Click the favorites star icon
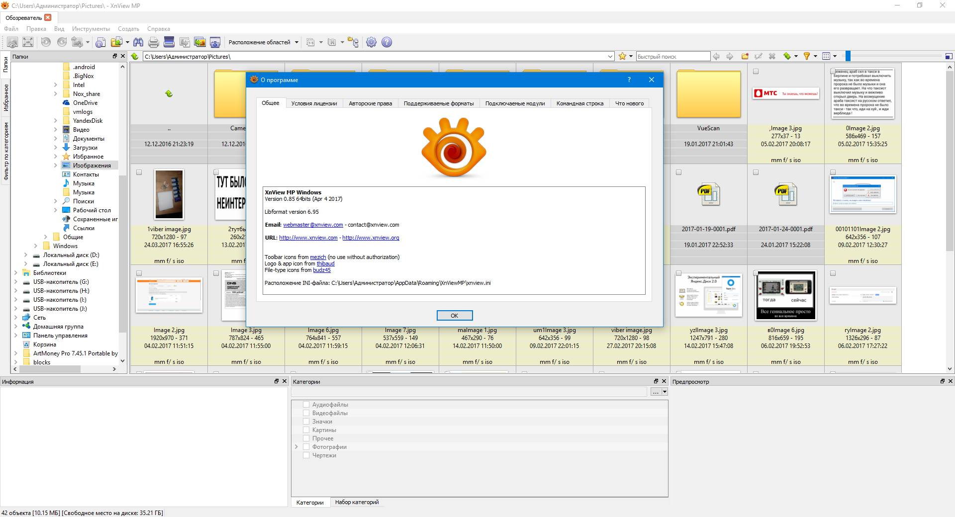The height and width of the screenshot is (517, 955). pos(622,56)
